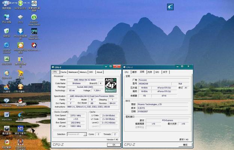Screen dimensions: 234x150
Task: Open the Thunder hummingbird icon below QQ
Action: [x=21, y=116]
